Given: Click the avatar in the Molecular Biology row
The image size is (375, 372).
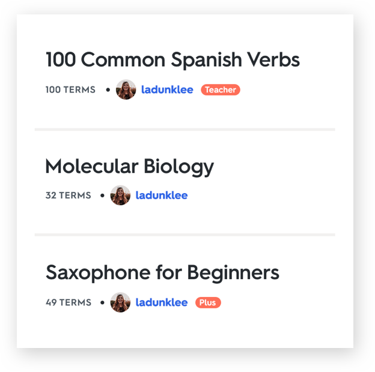Looking at the screenshot, I should [120, 196].
